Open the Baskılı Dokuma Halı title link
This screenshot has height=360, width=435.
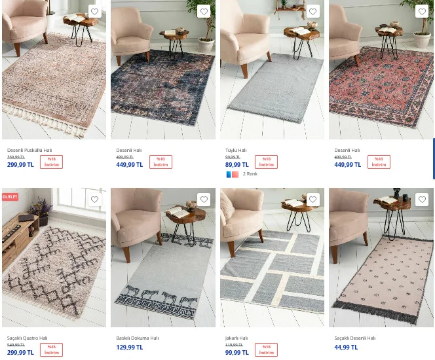point(138,338)
